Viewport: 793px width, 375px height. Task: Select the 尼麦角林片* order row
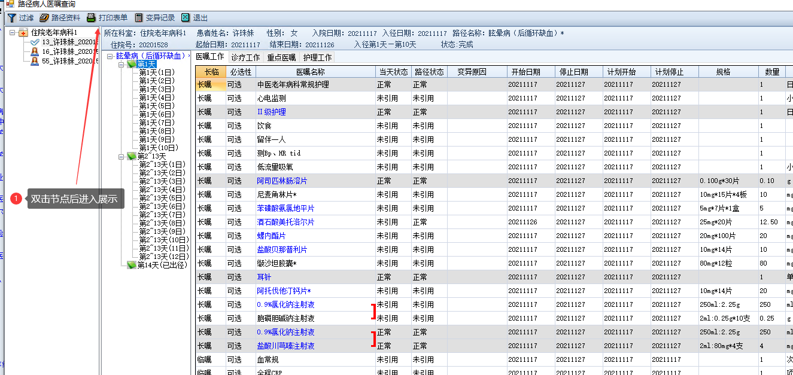pos(494,194)
